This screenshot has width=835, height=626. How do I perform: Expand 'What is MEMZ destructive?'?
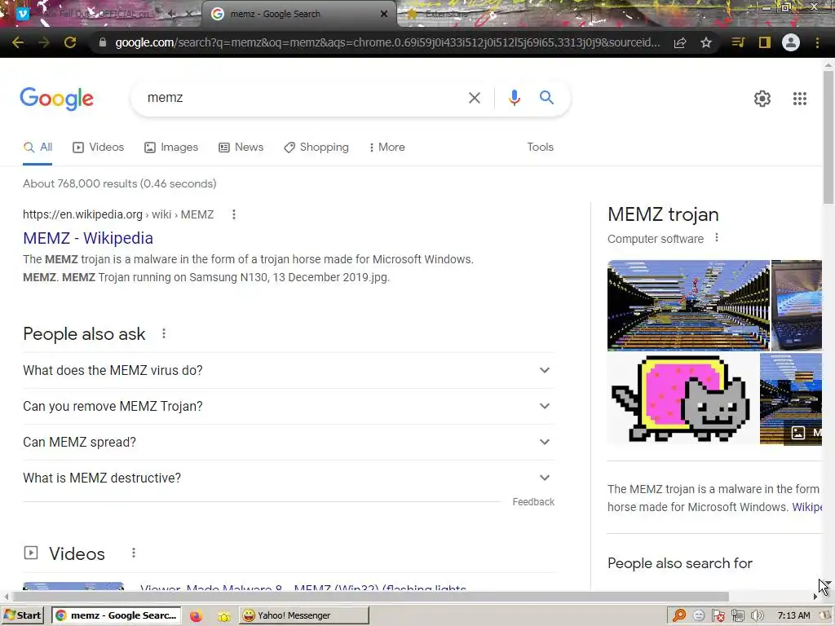(289, 478)
